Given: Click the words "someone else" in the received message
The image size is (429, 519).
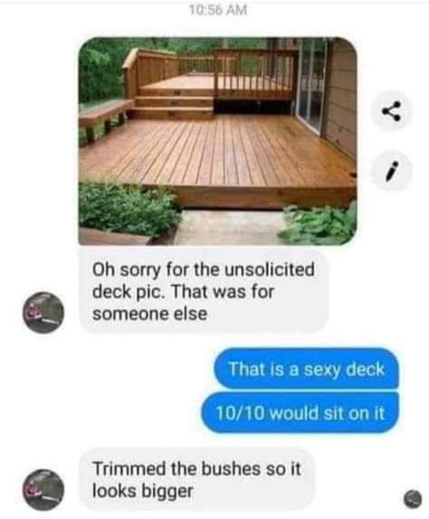Looking at the screenshot, I should click(x=149, y=314).
